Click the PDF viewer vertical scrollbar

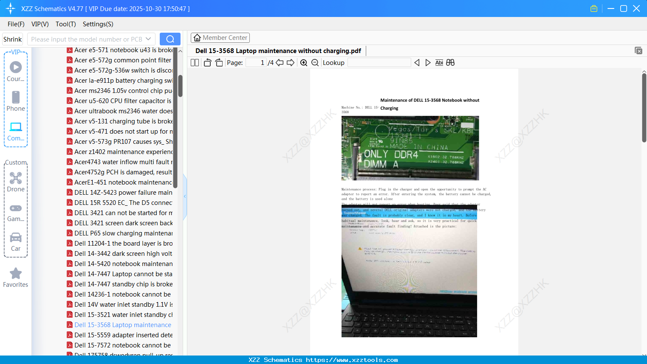[644, 108]
